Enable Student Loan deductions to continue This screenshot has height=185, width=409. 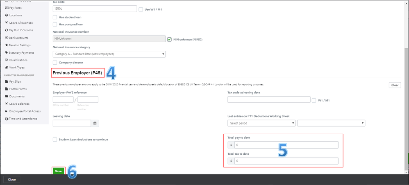55,140
